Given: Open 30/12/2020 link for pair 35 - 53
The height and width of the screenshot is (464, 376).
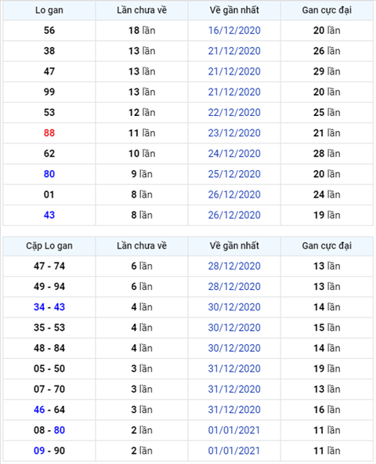Looking at the screenshot, I should [x=234, y=328].
